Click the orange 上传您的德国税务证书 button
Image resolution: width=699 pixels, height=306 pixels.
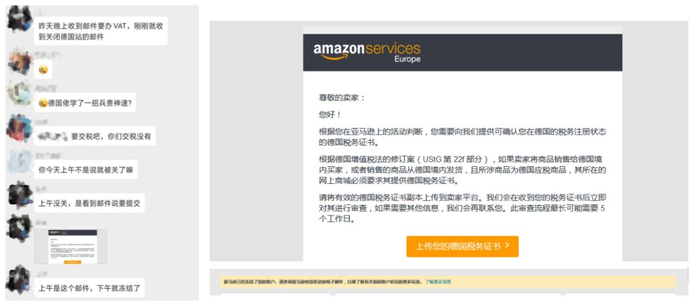click(462, 246)
